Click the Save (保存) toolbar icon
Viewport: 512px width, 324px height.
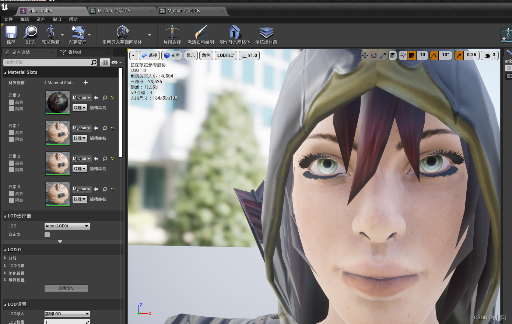tap(11, 32)
